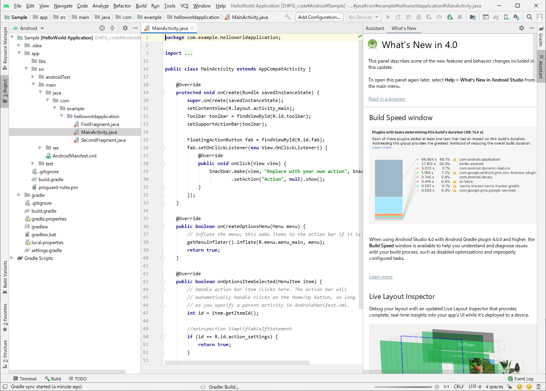The width and height of the screenshot is (546, 391).
Task: Click Learn more under Build Speed paragraph
Action: click(381, 277)
